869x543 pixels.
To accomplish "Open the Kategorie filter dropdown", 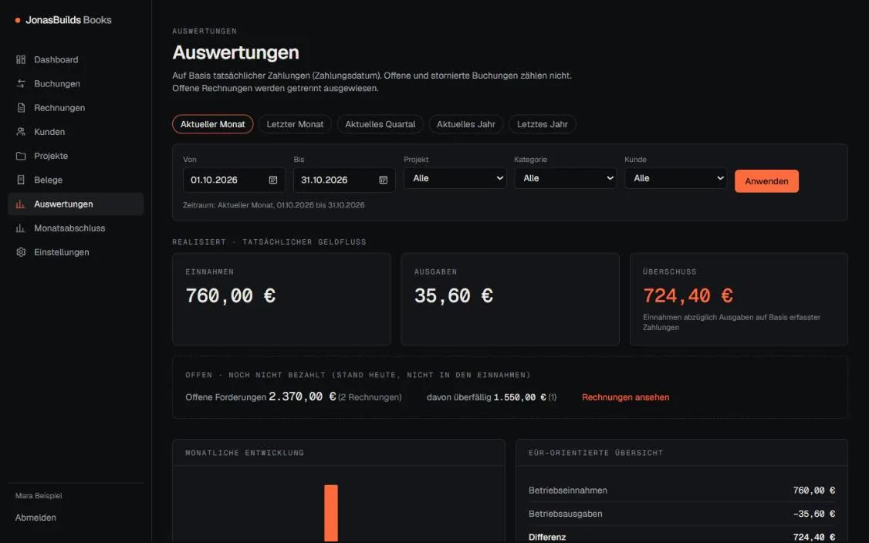I will pos(565,178).
